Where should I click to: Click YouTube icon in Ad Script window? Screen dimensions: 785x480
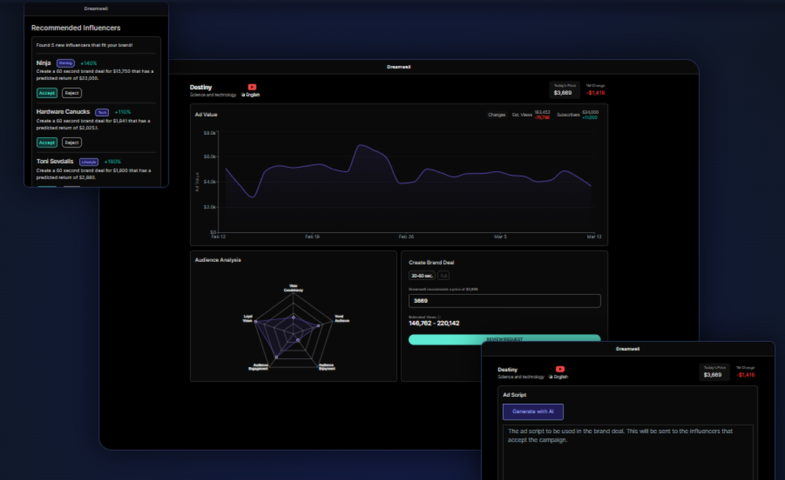(x=560, y=369)
